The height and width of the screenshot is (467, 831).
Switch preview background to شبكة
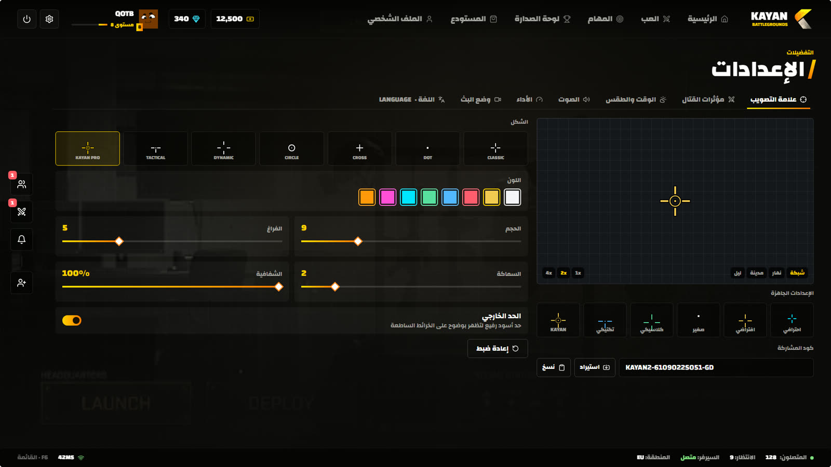click(797, 273)
